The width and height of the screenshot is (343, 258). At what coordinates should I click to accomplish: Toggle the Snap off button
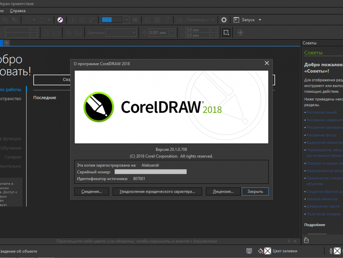click(180, 20)
